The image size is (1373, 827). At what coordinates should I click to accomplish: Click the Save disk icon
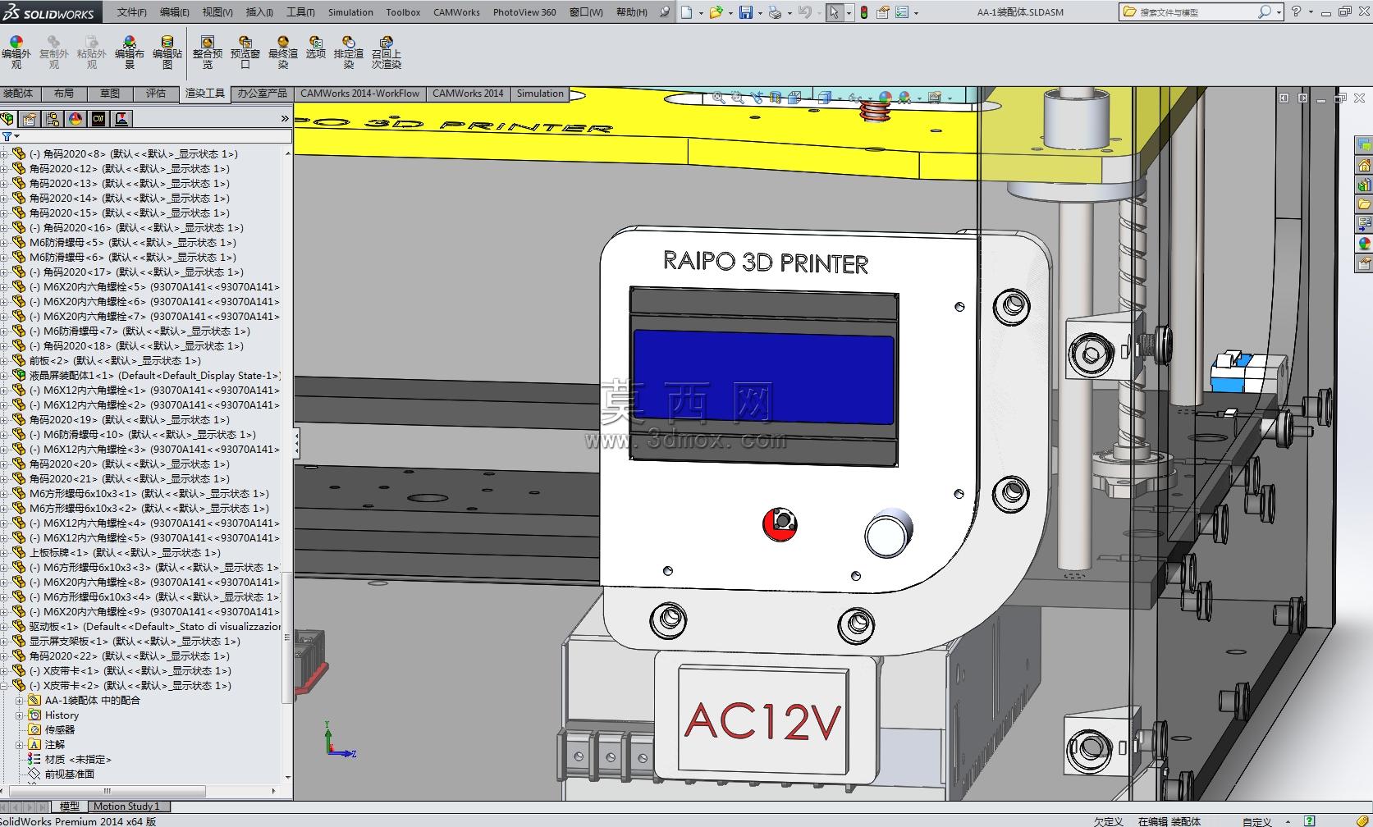pyautogui.click(x=746, y=12)
